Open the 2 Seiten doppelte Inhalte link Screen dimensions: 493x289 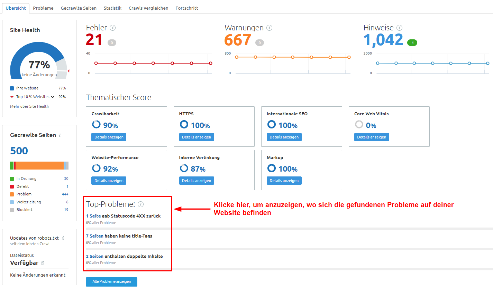point(94,256)
